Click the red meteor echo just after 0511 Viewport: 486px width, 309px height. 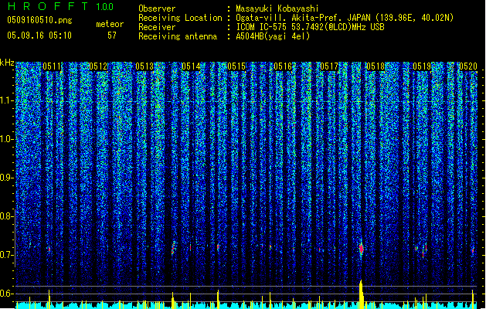[49, 249]
